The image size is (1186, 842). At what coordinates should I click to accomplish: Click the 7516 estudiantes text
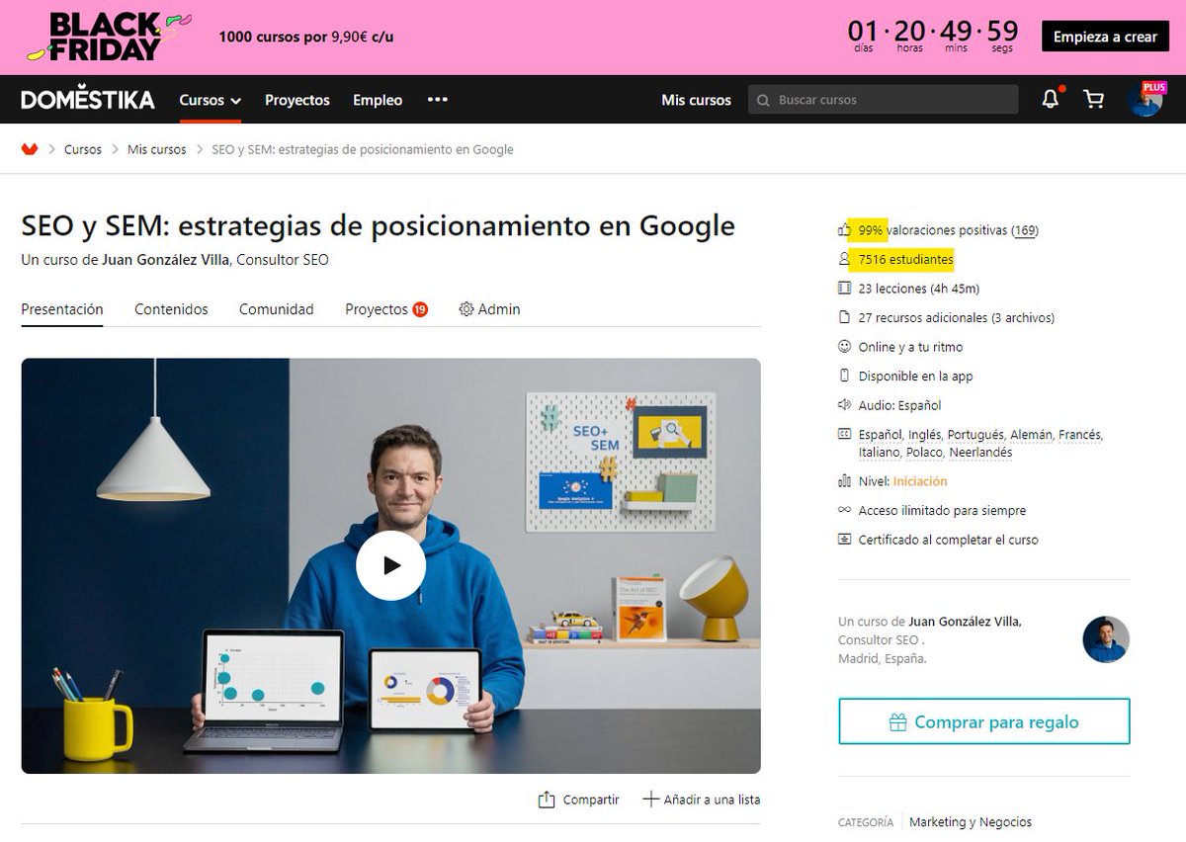coord(906,260)
